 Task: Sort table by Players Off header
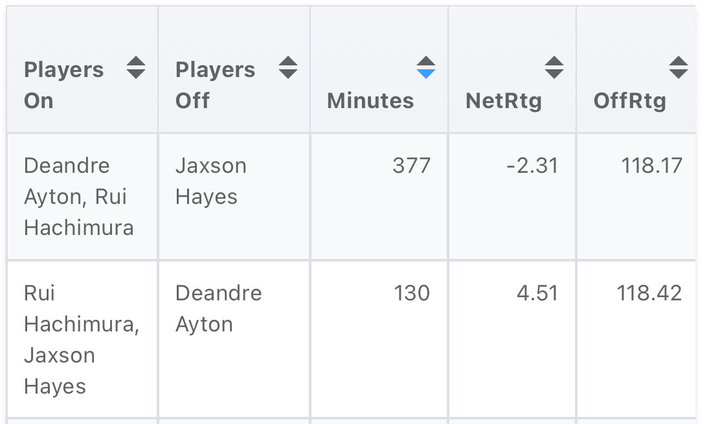[215, 85]
